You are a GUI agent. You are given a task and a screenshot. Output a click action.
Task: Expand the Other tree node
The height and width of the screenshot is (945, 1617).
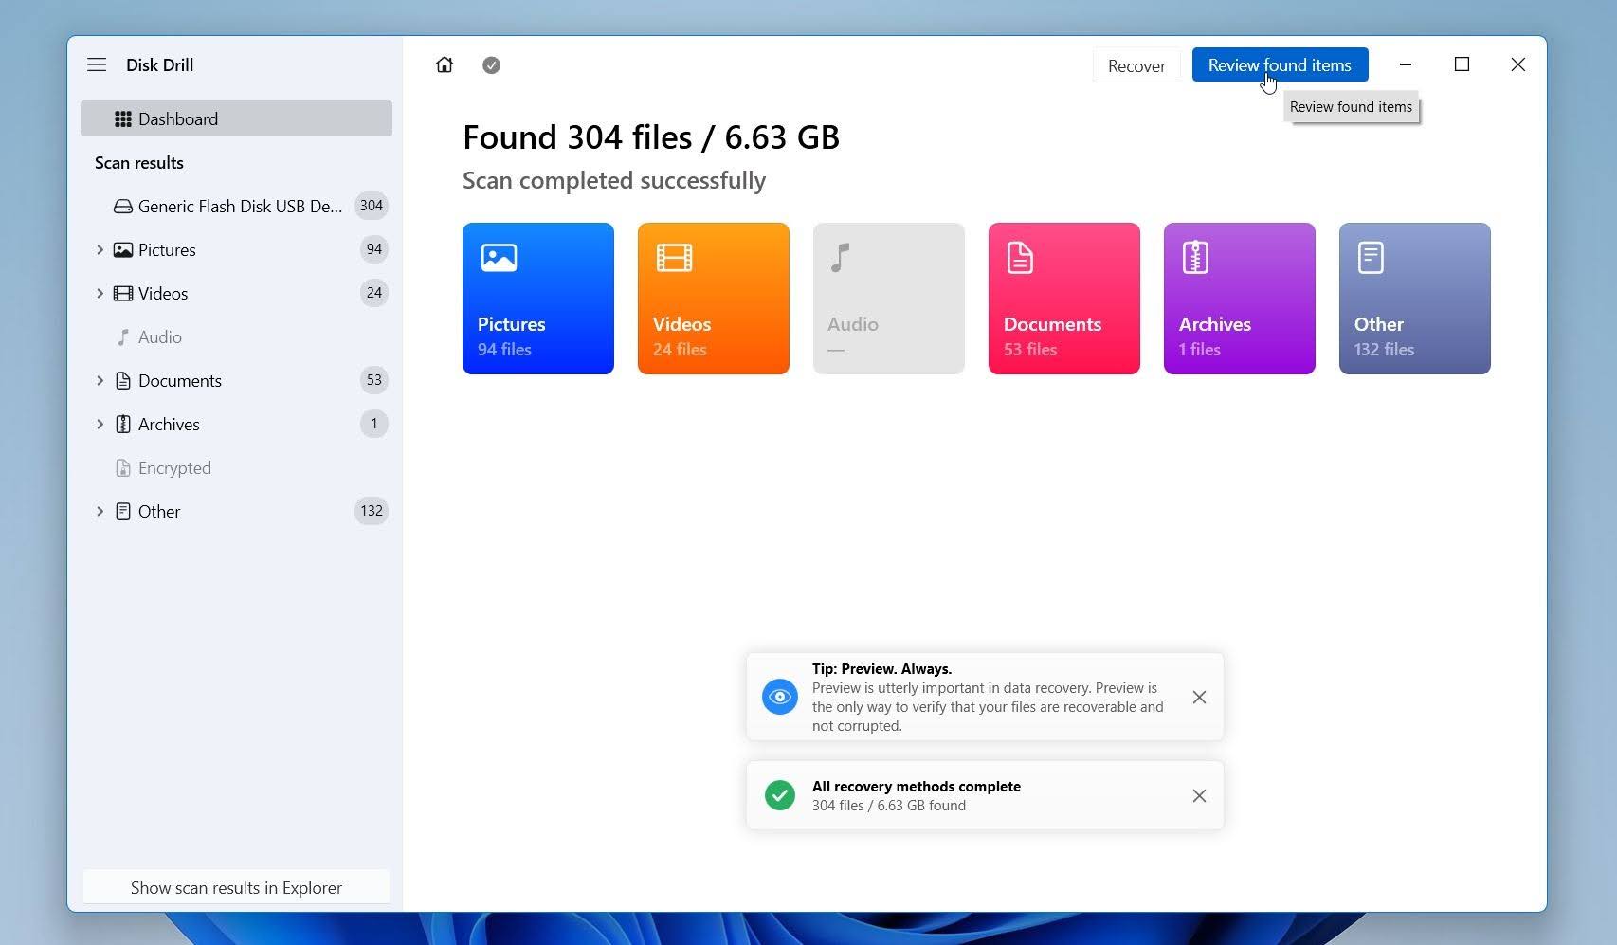point(100,511)
